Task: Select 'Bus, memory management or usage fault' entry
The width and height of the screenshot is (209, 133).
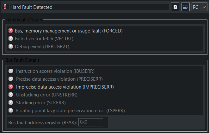Action: [69, 31]
